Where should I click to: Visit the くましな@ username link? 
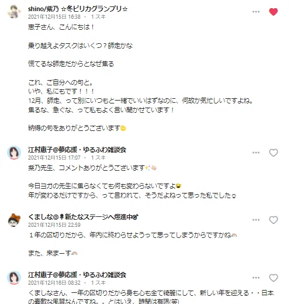point(84,217)
